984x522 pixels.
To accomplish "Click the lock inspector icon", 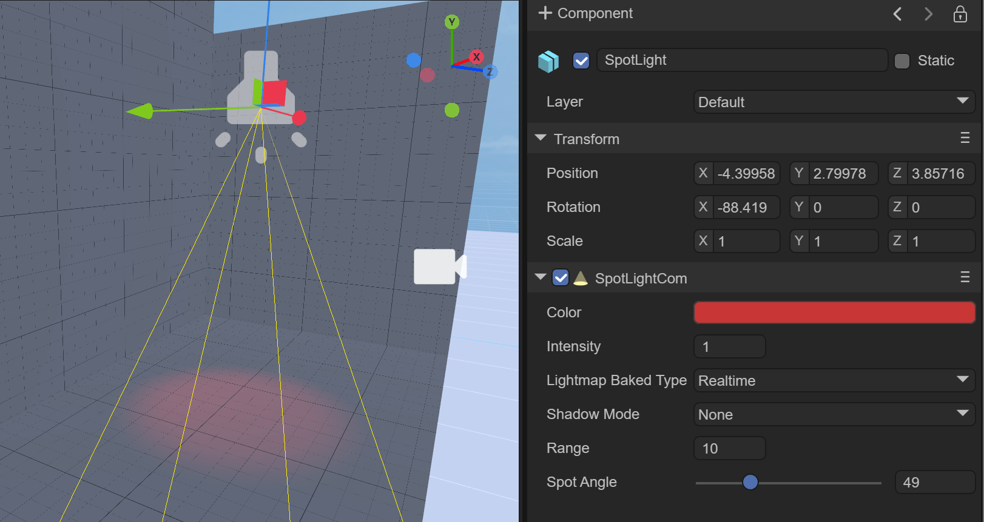I will tap(960, 14).
